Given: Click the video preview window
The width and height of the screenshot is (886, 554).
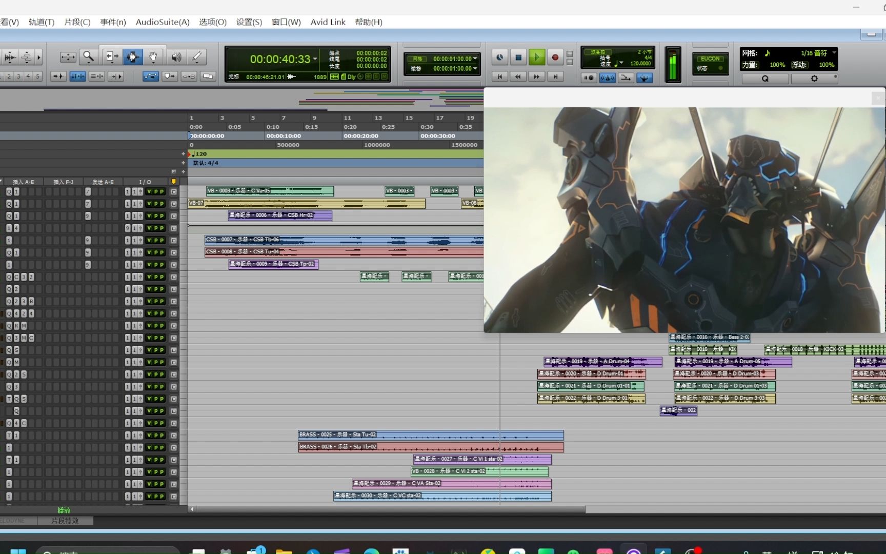Looking at the screenshot, I should [x=684, y=220].
